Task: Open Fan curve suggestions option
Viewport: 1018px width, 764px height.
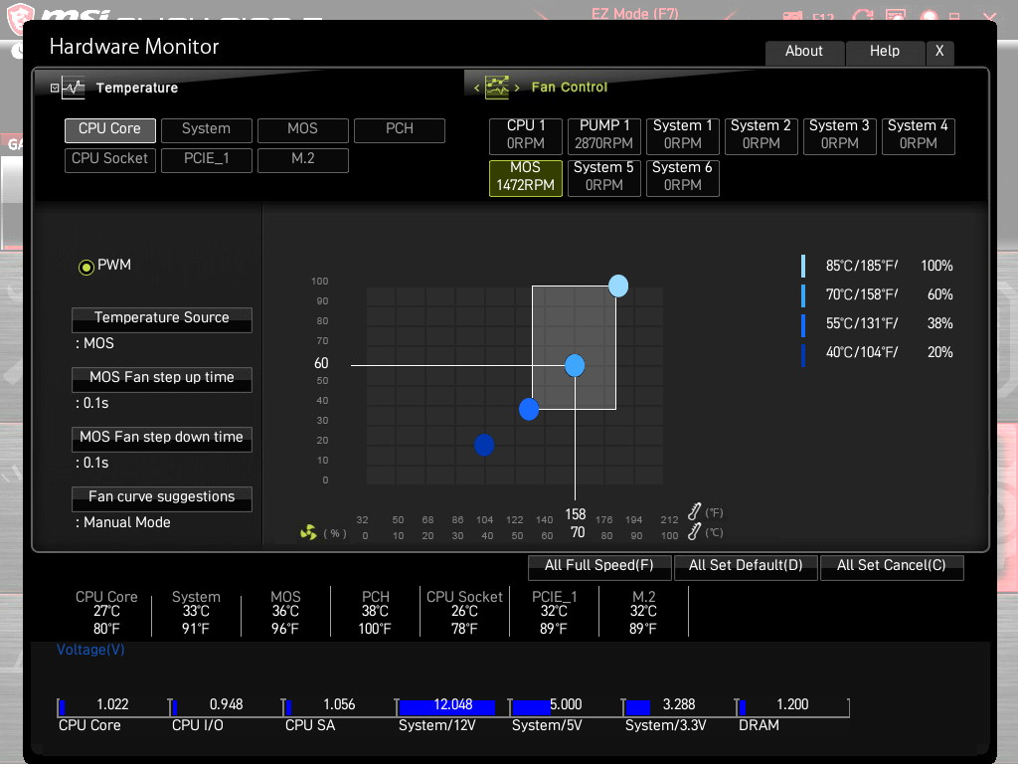Action: coord(162,498)
